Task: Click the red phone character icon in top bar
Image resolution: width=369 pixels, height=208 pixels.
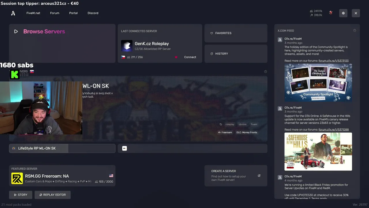Action: [x=331, y=13]
